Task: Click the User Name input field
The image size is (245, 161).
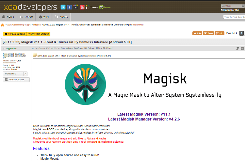Action: 233,6
